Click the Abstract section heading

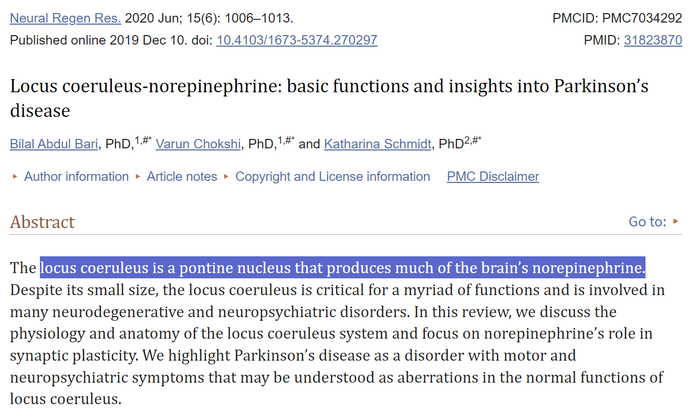pos(43,222)
